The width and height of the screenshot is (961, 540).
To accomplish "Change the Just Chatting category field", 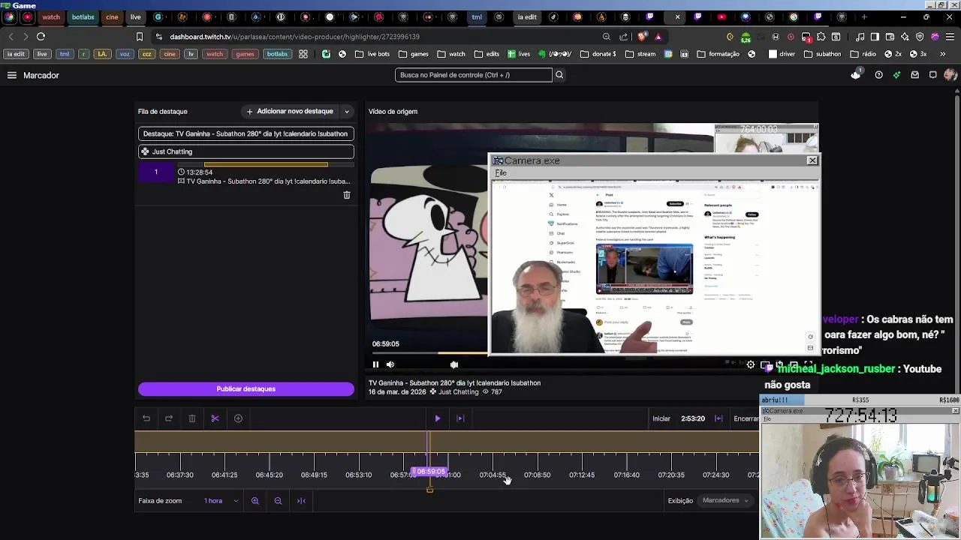I will pos(246,151).
